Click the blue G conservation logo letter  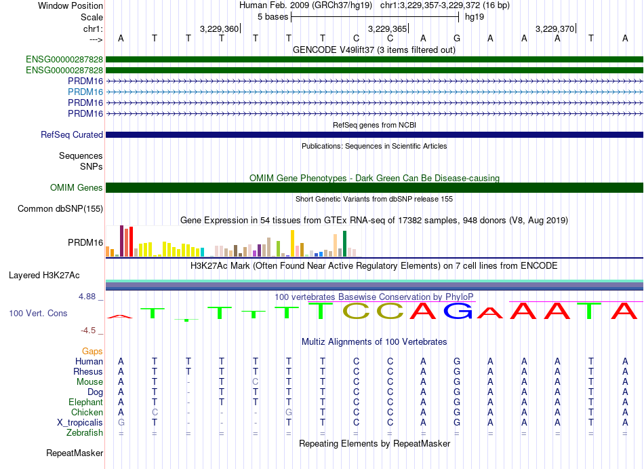457,311
